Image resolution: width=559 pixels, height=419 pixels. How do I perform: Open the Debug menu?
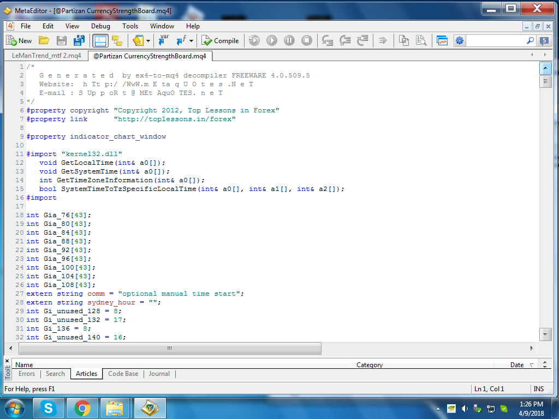(100, 26)
